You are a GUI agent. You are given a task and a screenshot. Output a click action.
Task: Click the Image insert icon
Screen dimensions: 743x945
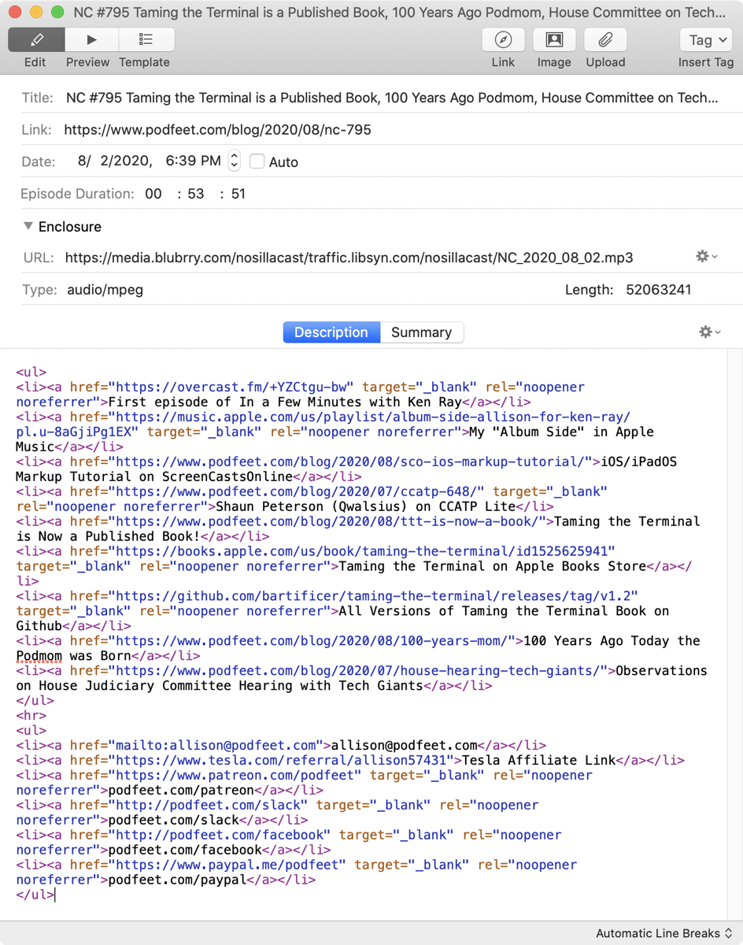554,39
